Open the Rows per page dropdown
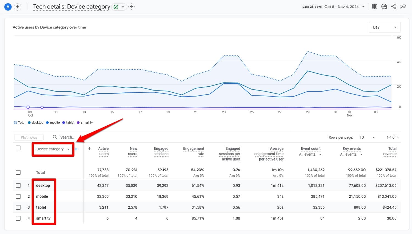The image size is (412, 234). [x=367, y=137]
